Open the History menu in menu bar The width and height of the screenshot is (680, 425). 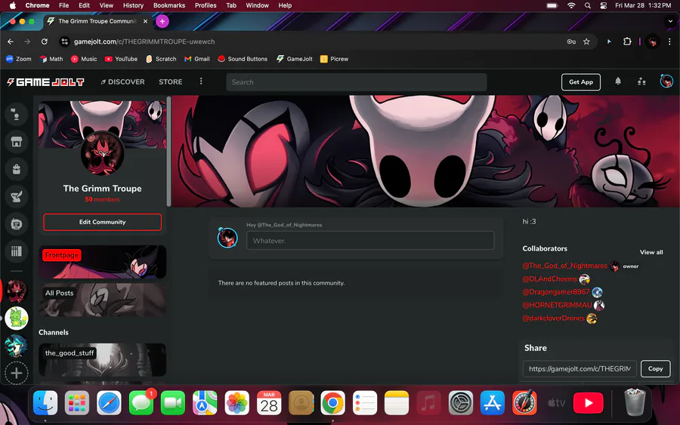tap(133, 5)
